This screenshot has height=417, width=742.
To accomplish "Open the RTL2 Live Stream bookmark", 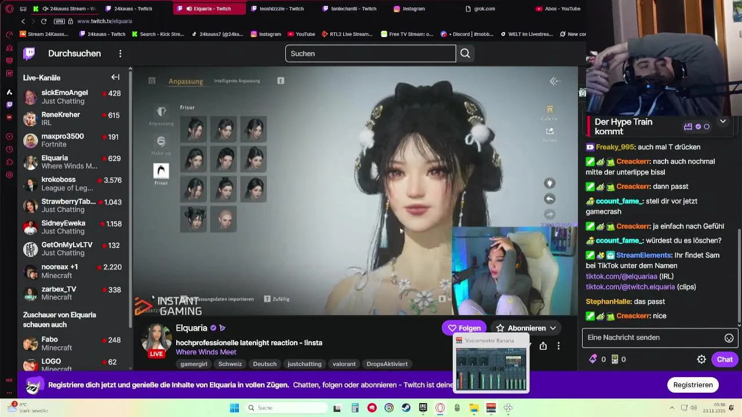I will tap(347, 34).
